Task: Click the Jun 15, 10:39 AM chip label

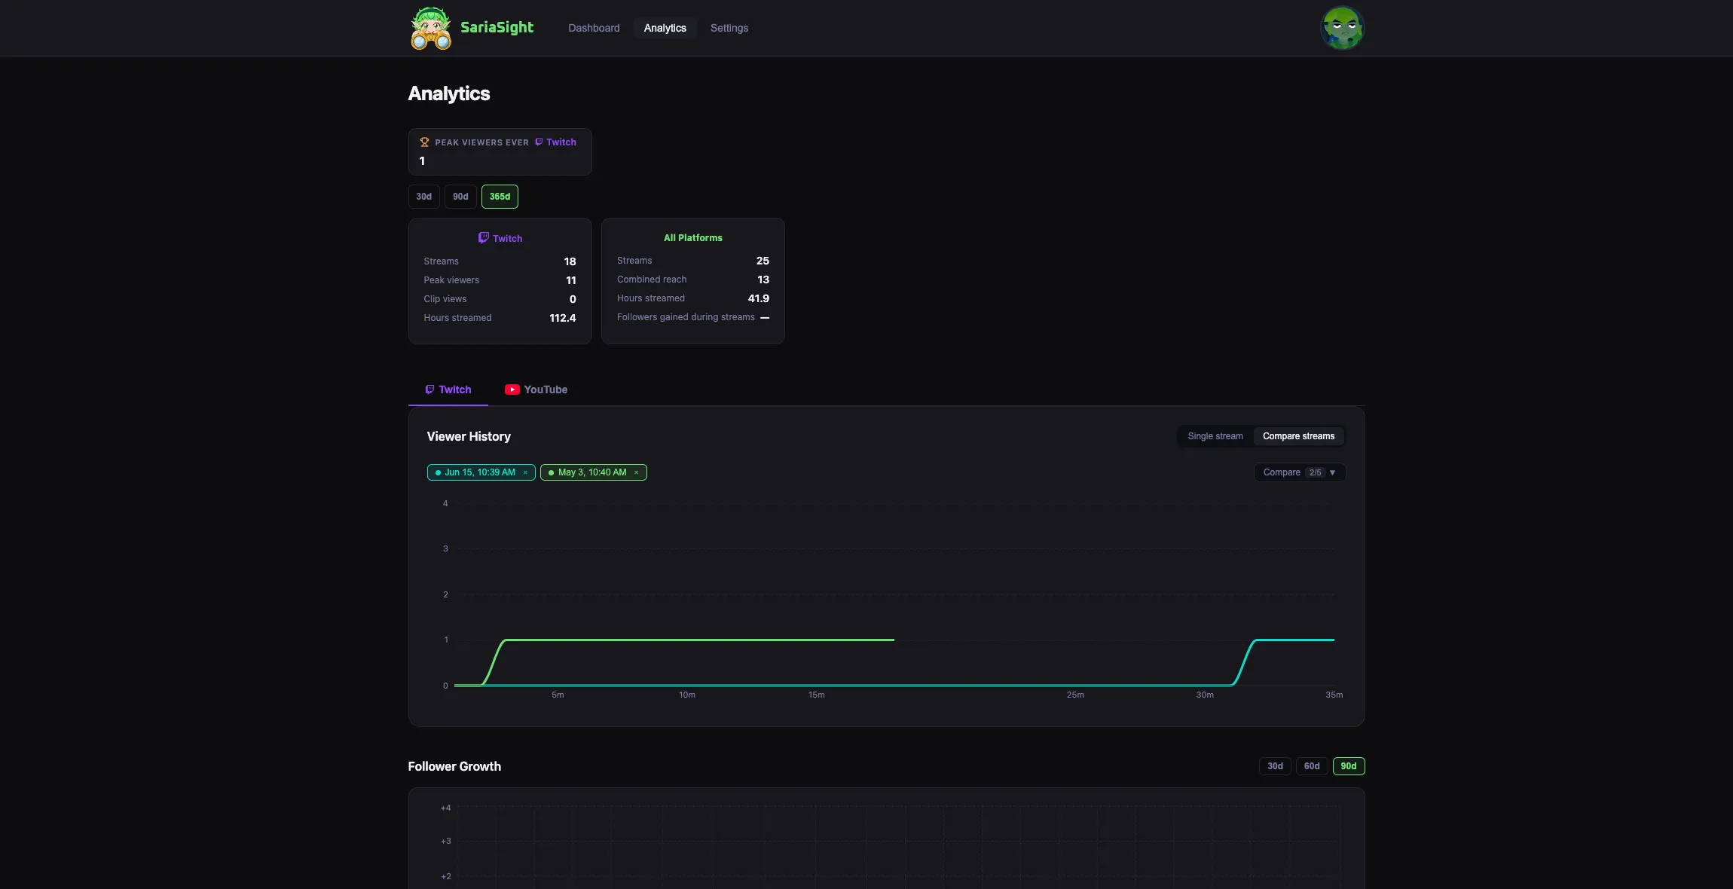Action: point(480,472)
